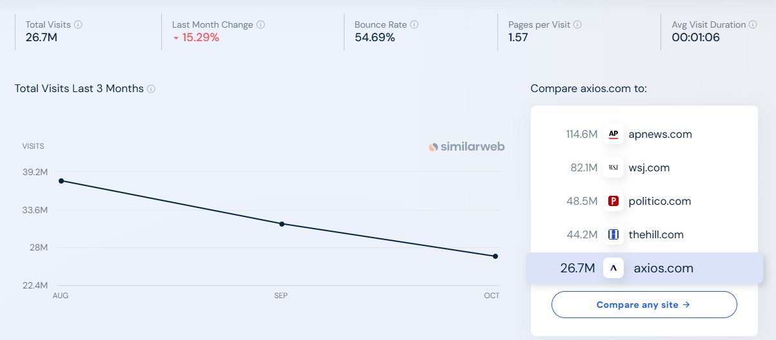Click The Hill logo icon

pyautogui.click(x=613, y=235)
